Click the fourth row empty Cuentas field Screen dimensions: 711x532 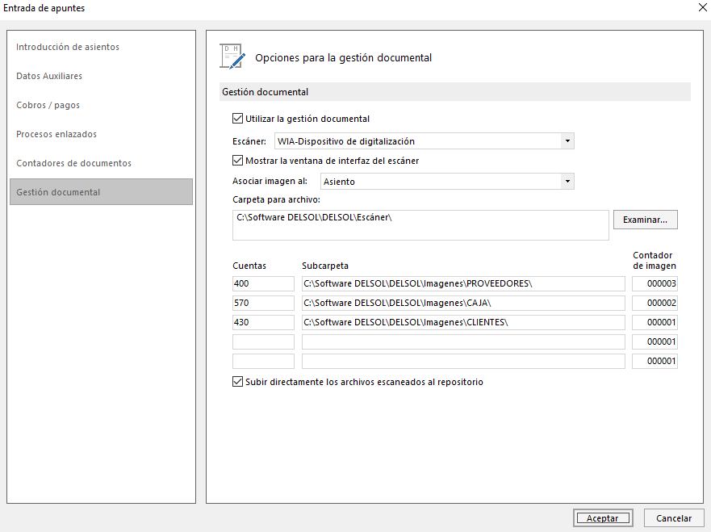click(263, 342)
